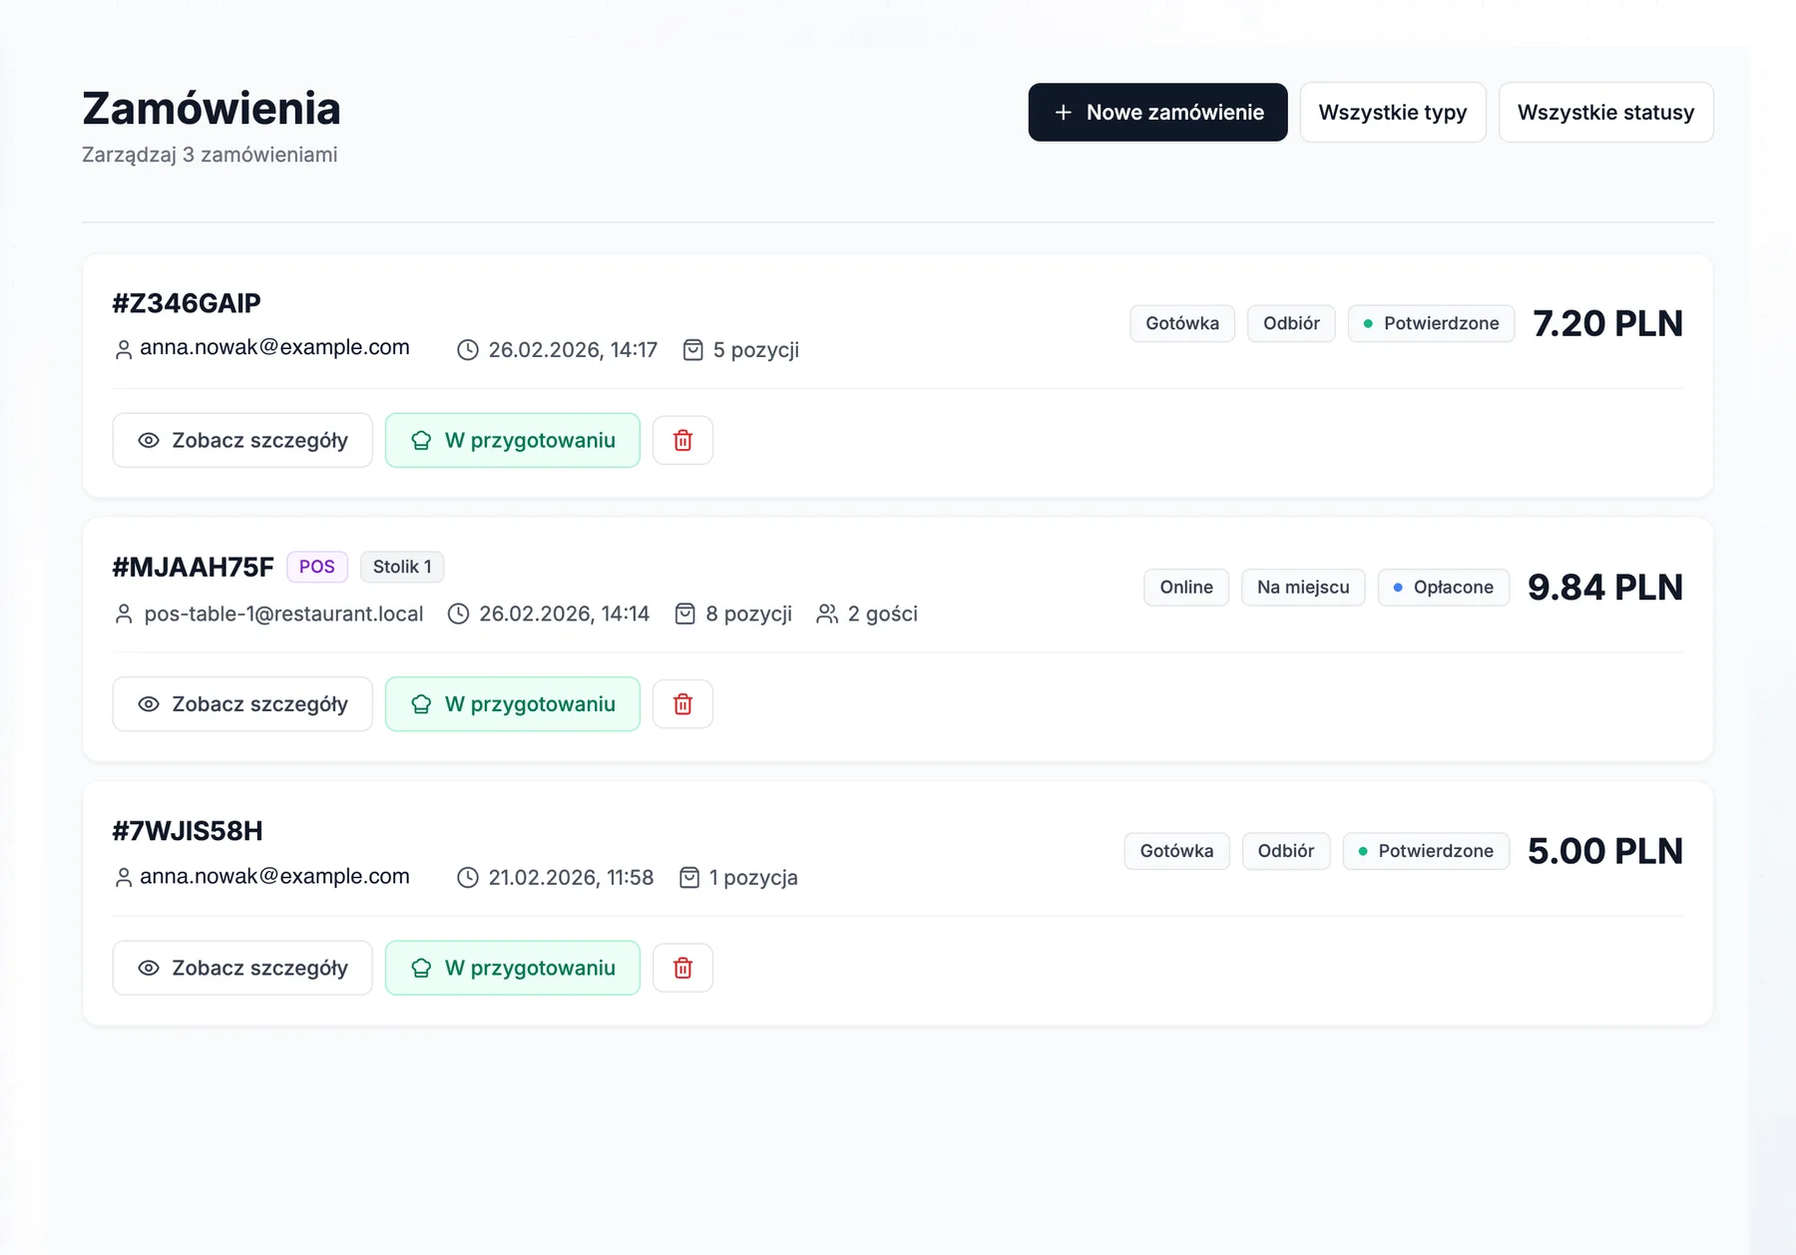Viewport: 1796px width, 1255px height.
Task: Open the Wszystkie statusy filter dropdown
Action: (1605, 113)
